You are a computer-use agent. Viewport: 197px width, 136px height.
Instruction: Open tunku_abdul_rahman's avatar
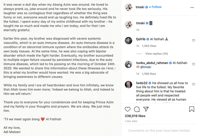(128, 64)
